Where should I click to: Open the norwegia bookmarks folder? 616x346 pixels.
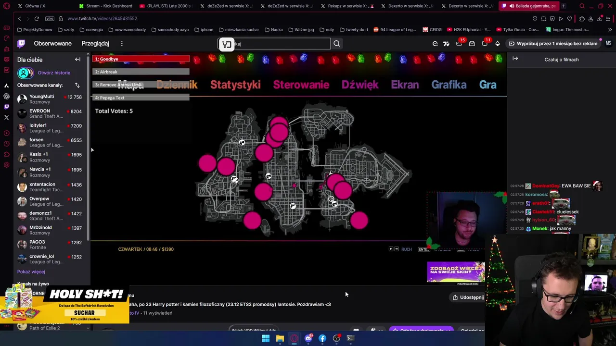pyautogui.click(x=91, y=30)
